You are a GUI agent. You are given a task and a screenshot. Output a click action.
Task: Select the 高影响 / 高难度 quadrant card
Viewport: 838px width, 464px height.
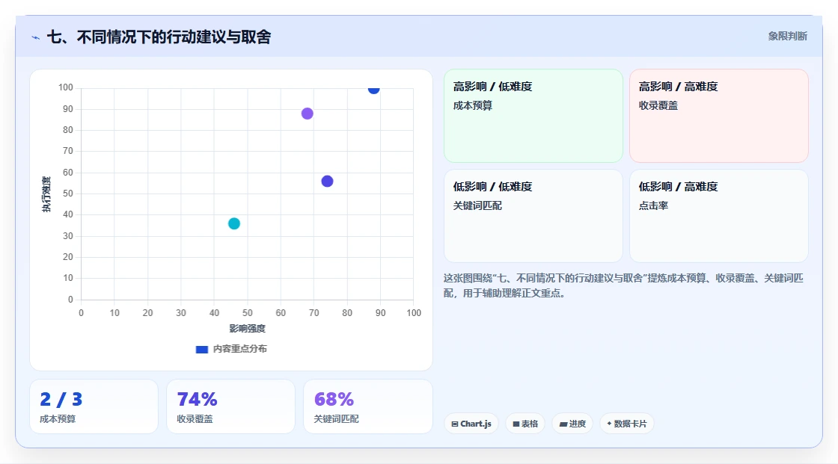(x=719, y=115)
